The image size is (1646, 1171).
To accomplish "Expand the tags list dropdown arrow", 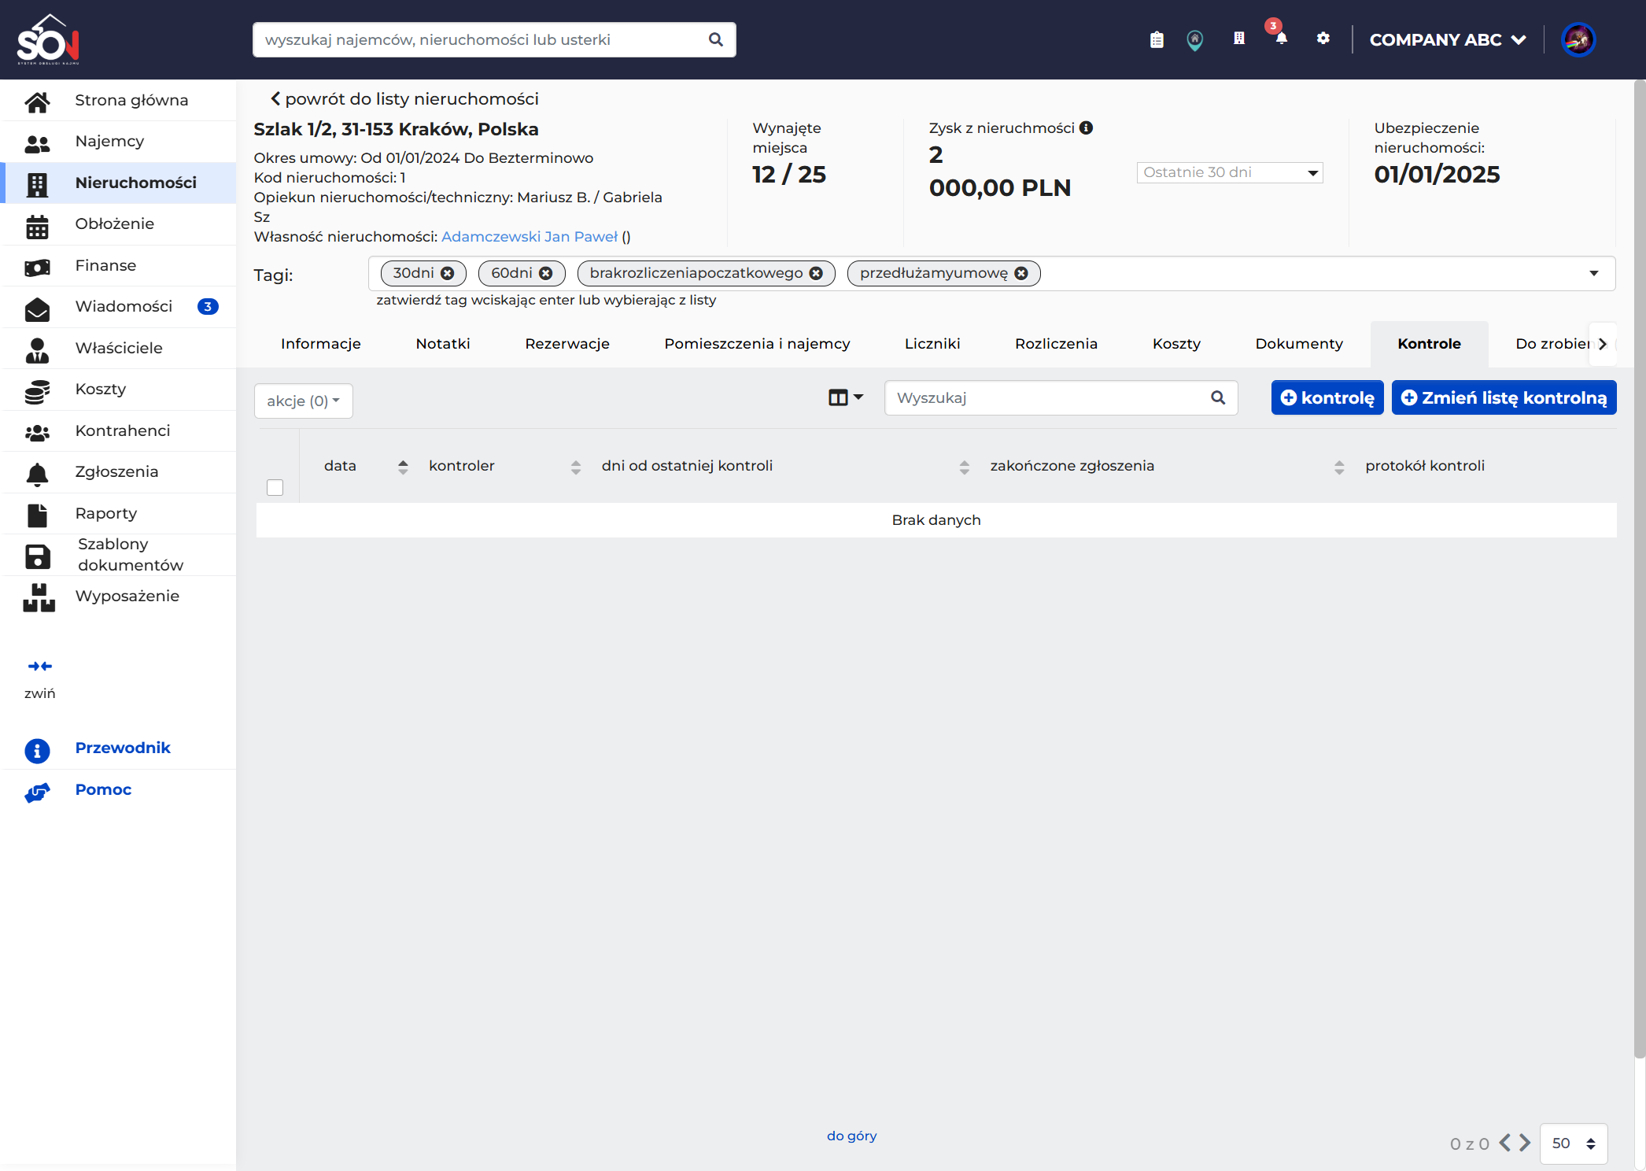I will [x=1593, y=273].
